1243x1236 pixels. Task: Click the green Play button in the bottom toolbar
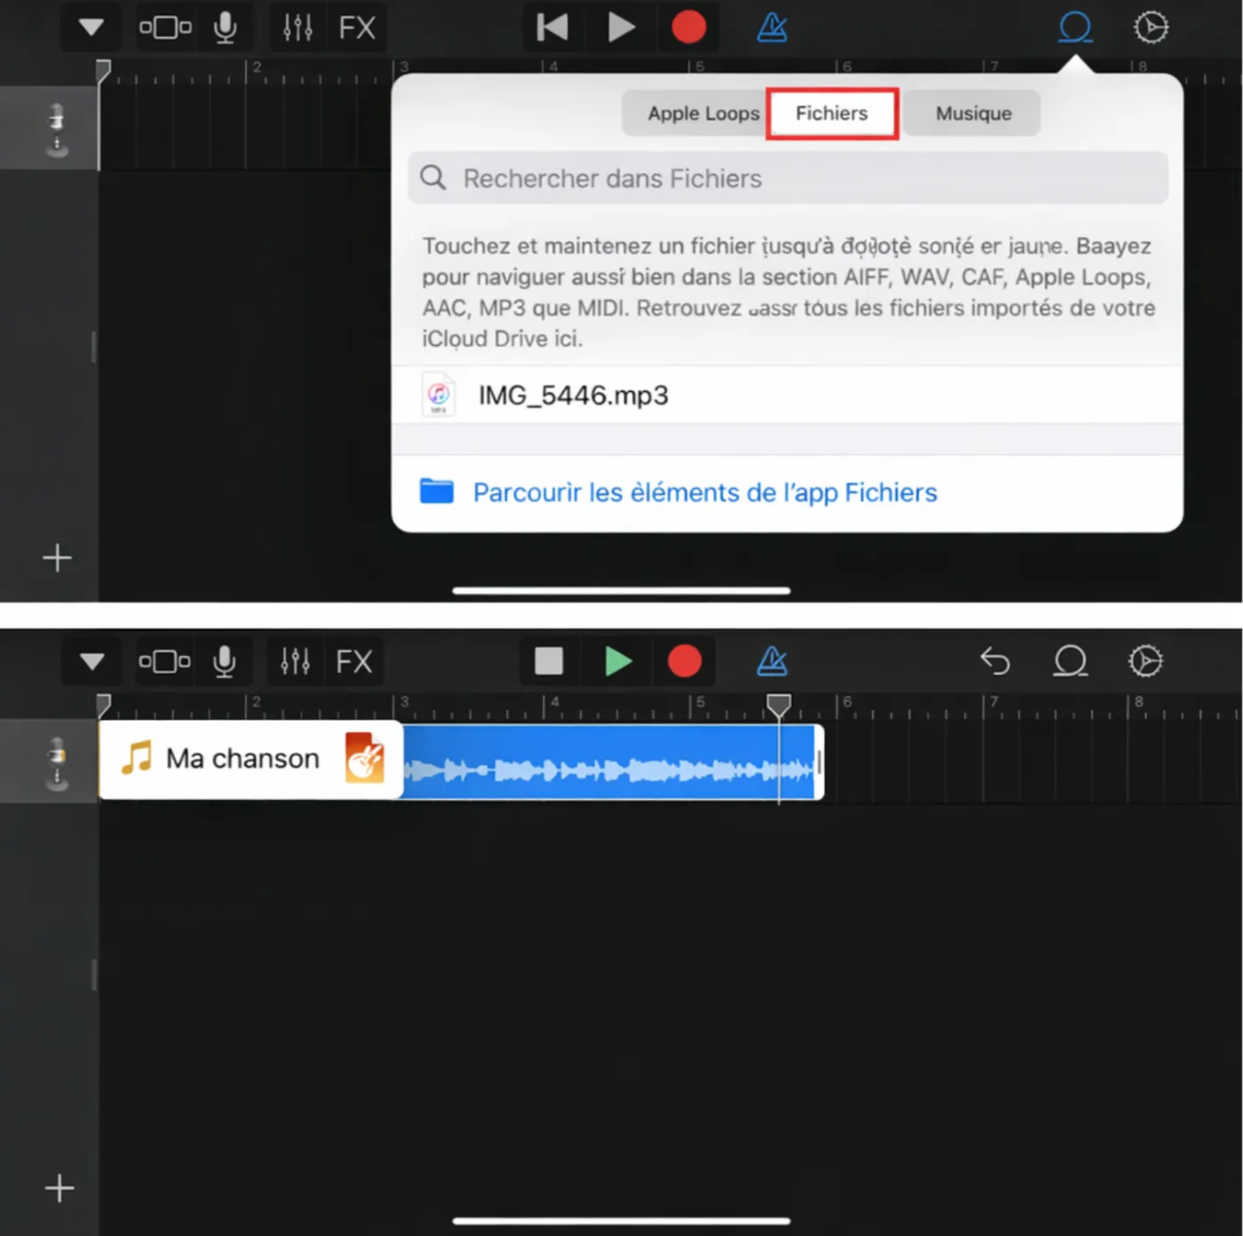tap(618, 660)
